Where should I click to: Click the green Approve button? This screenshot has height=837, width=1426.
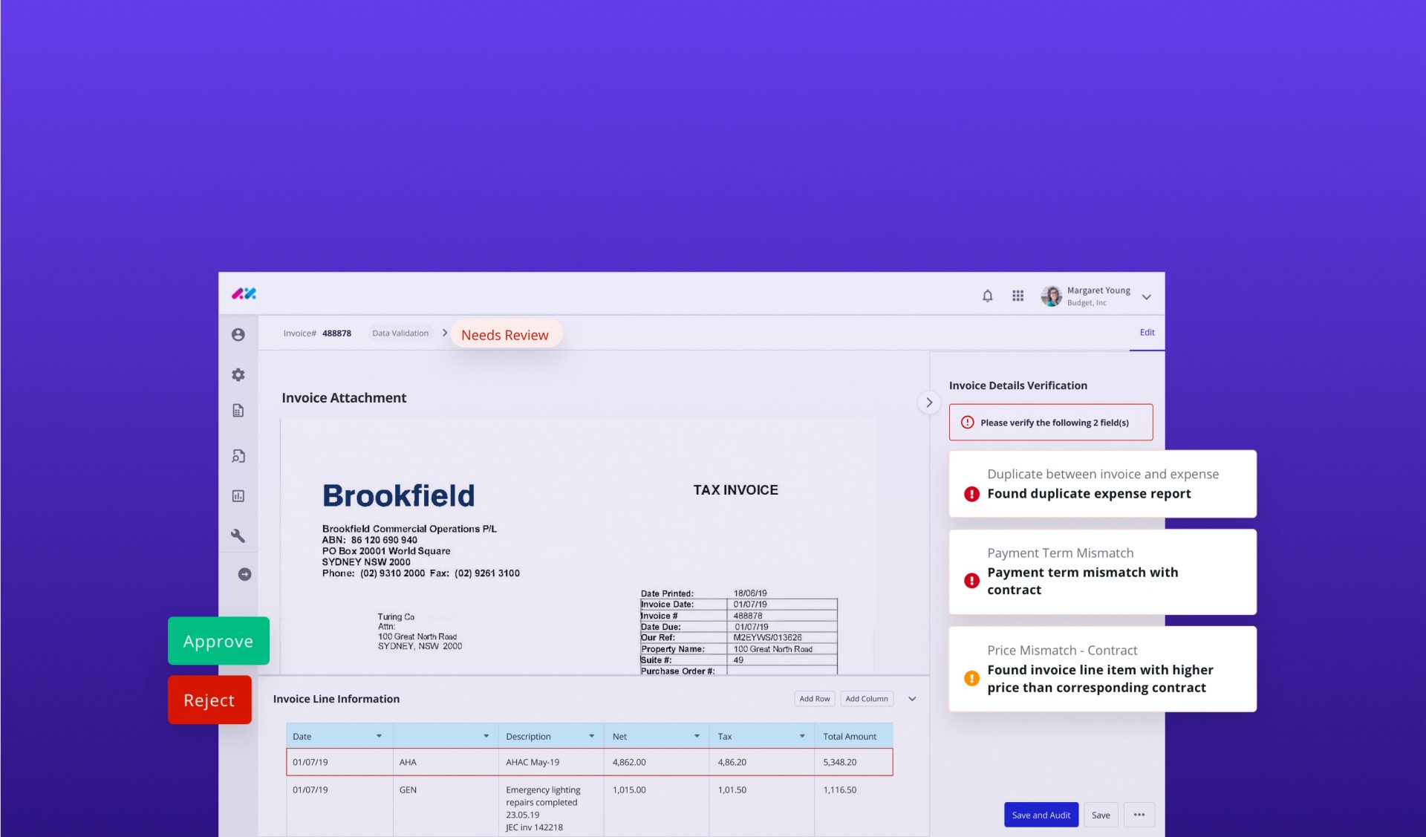click(x=218, y=641)
